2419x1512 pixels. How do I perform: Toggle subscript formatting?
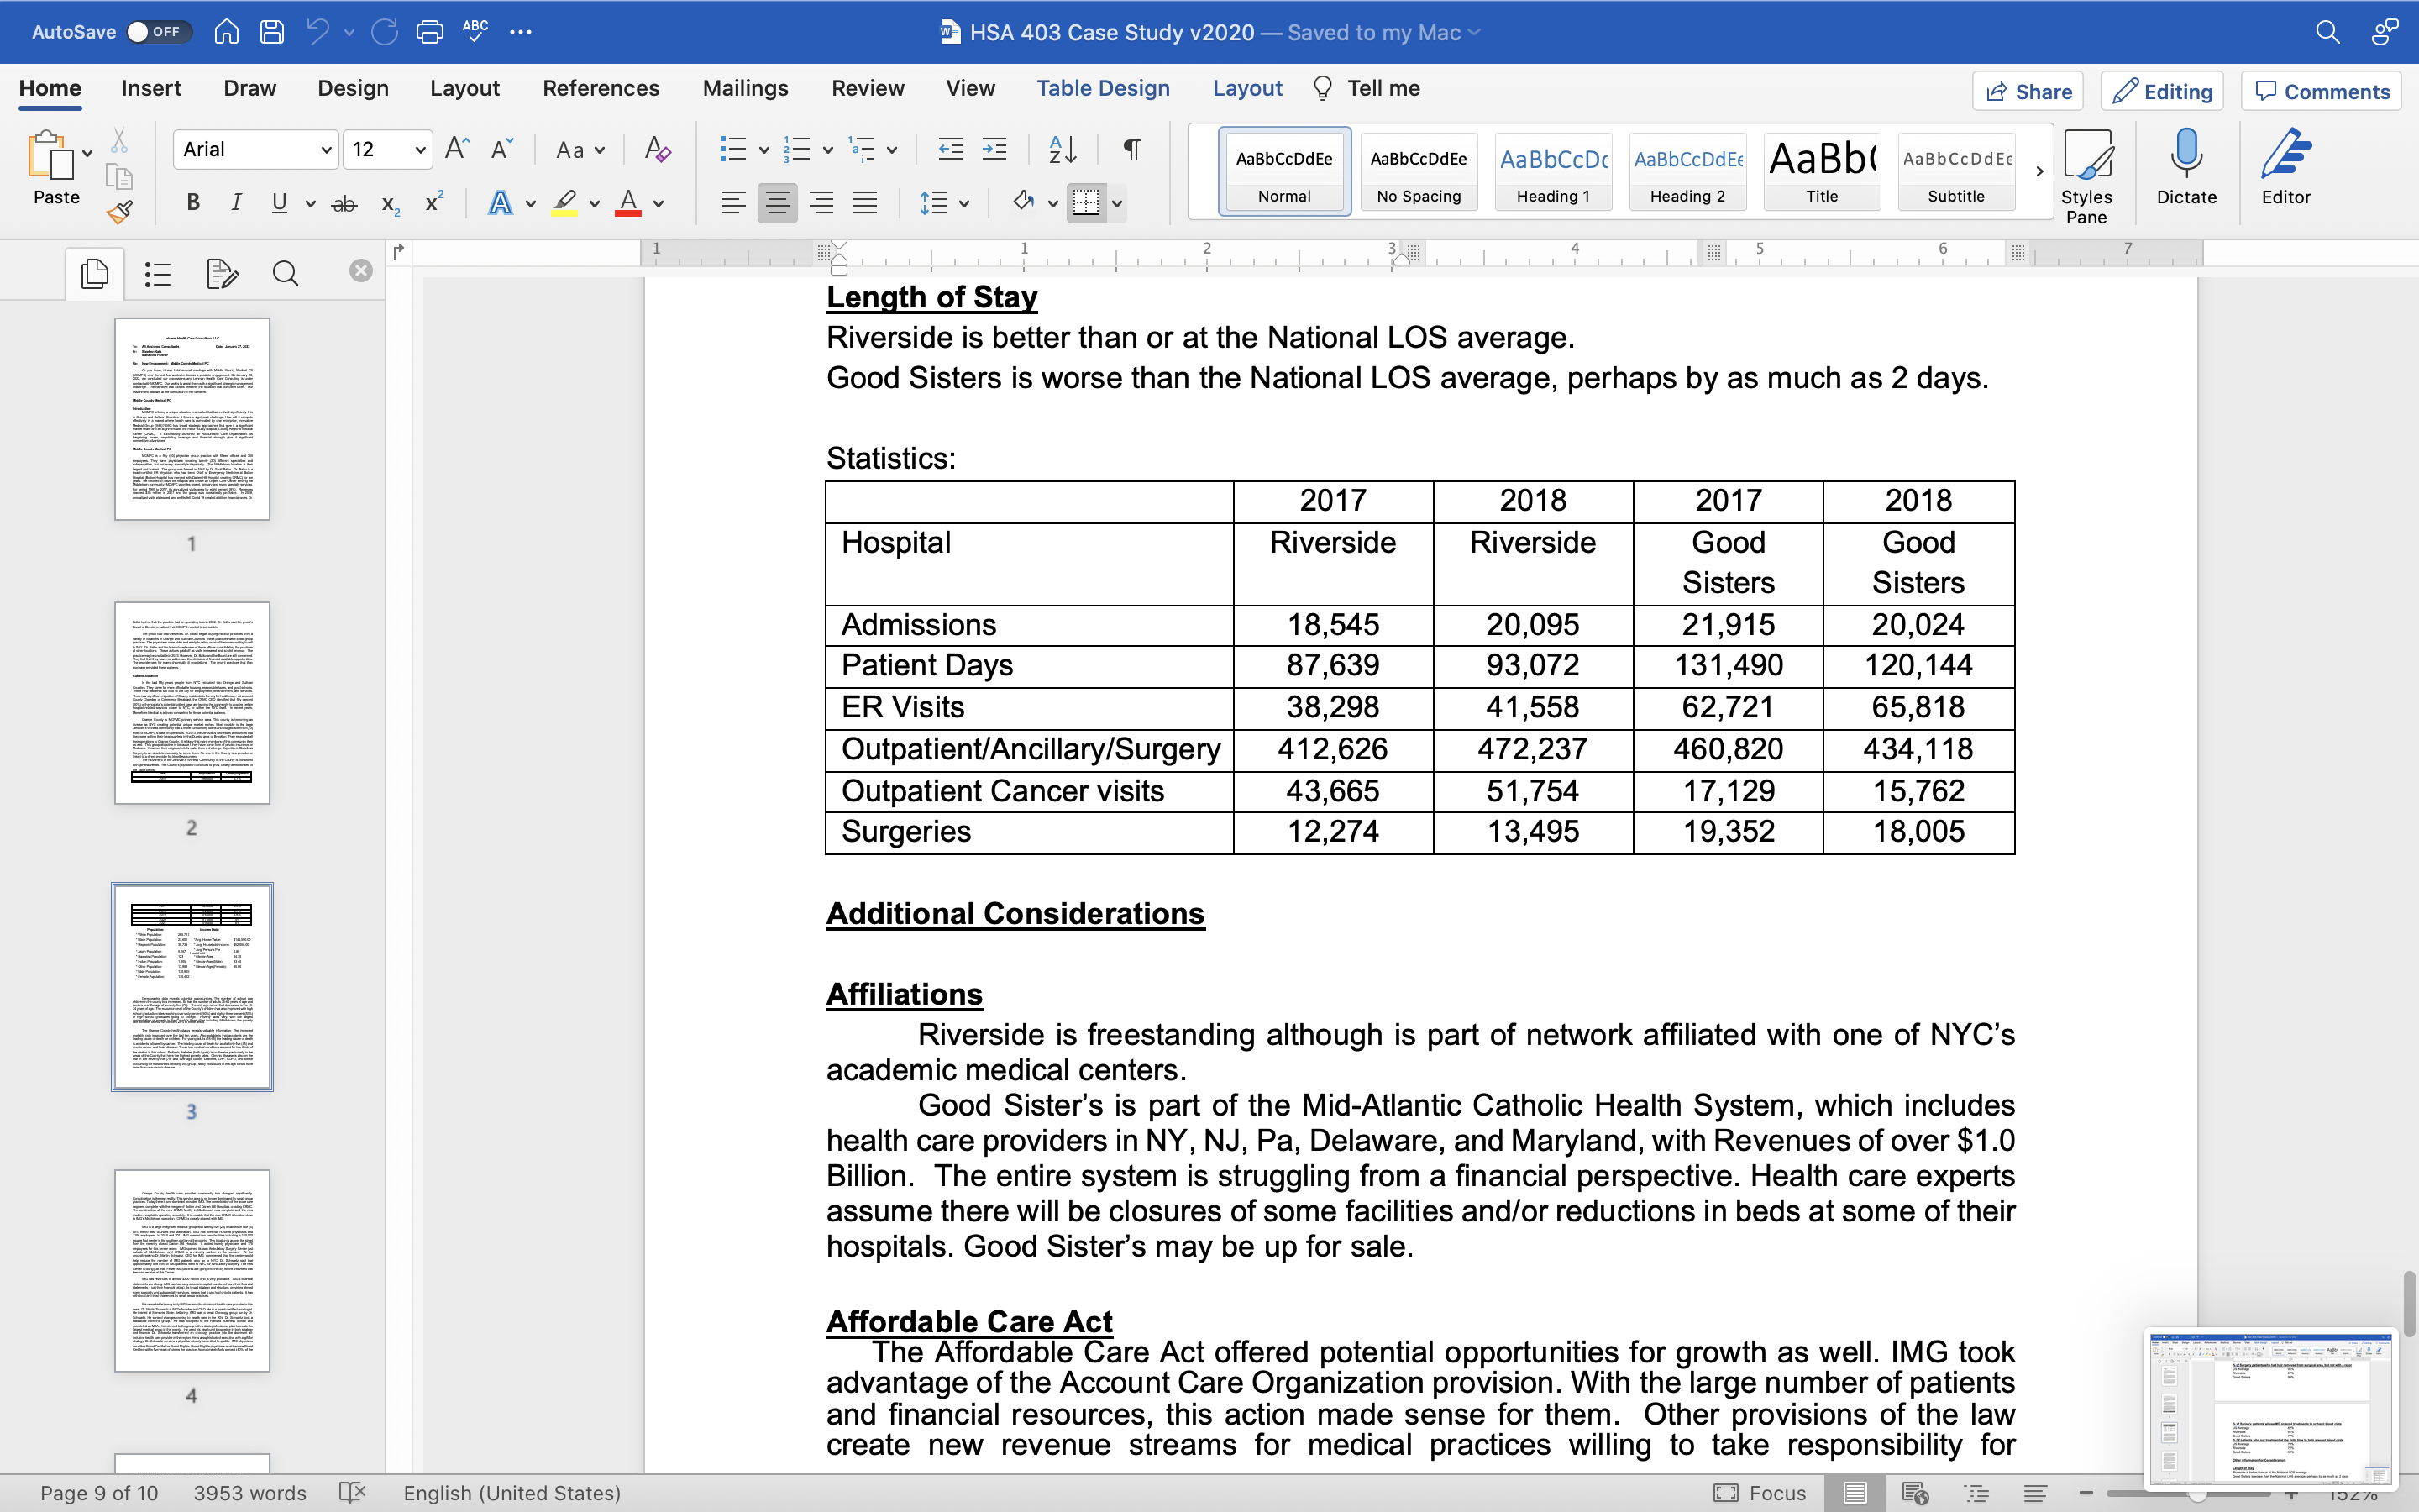[390, 204]
